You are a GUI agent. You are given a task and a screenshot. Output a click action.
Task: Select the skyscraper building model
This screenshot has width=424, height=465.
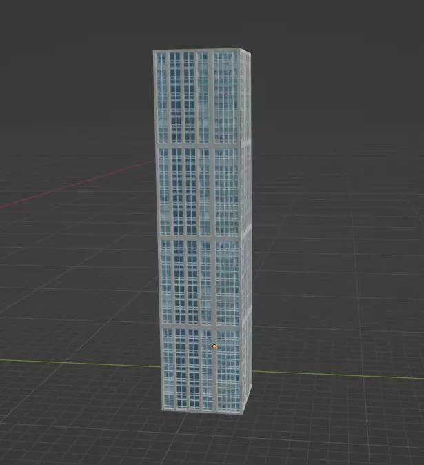pos(203,231)
